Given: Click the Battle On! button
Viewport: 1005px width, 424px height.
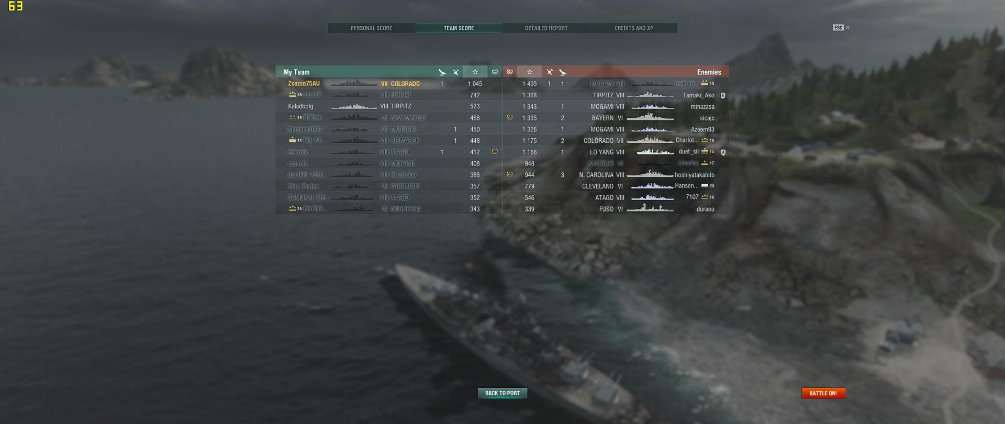Looking at the screenshot, I should [x=823, y=393].
